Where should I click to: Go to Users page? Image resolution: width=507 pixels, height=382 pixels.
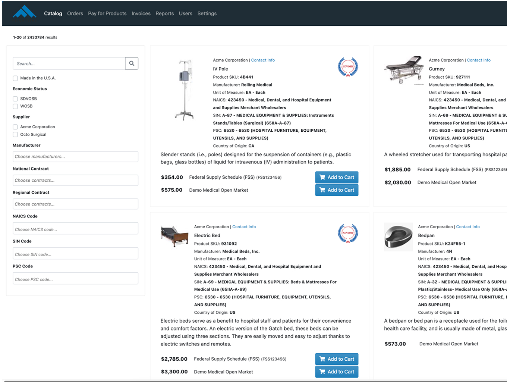(186, 13)
